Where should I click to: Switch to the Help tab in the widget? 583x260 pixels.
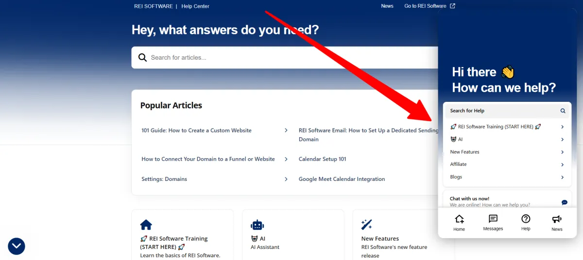click(526, 223)
